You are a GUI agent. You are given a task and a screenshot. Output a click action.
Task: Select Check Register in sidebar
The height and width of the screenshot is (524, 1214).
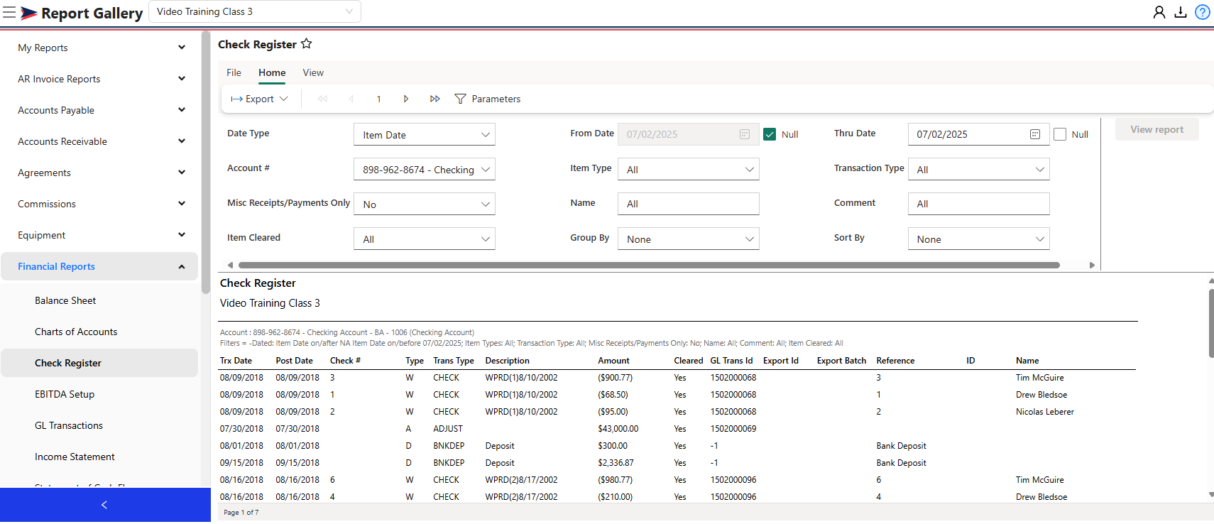pos(99,363)
